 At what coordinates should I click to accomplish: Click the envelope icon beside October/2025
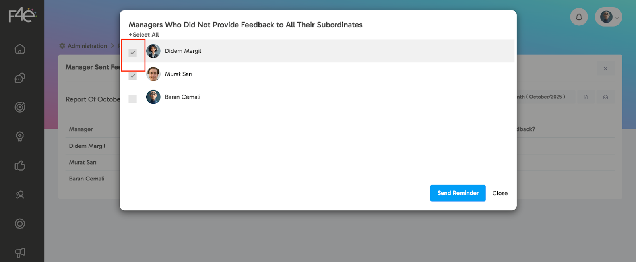(605, 97)
